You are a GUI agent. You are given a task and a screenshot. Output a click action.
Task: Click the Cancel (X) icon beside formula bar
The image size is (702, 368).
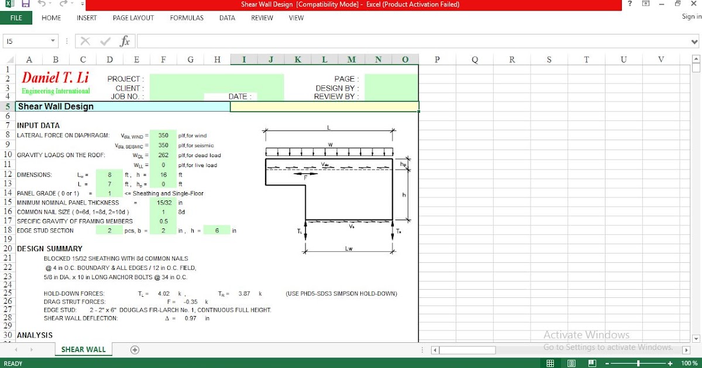click(85, 41)
